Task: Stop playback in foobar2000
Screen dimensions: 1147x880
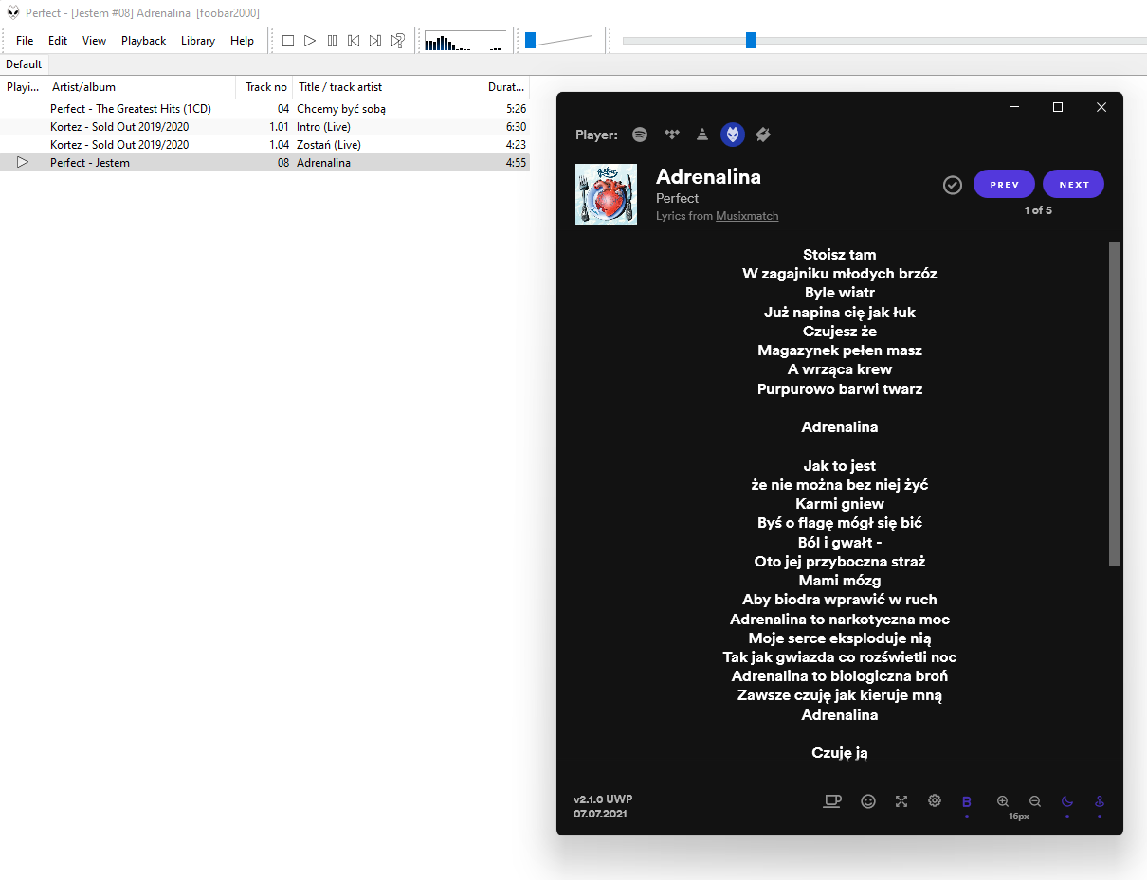Action: [288, 41]
